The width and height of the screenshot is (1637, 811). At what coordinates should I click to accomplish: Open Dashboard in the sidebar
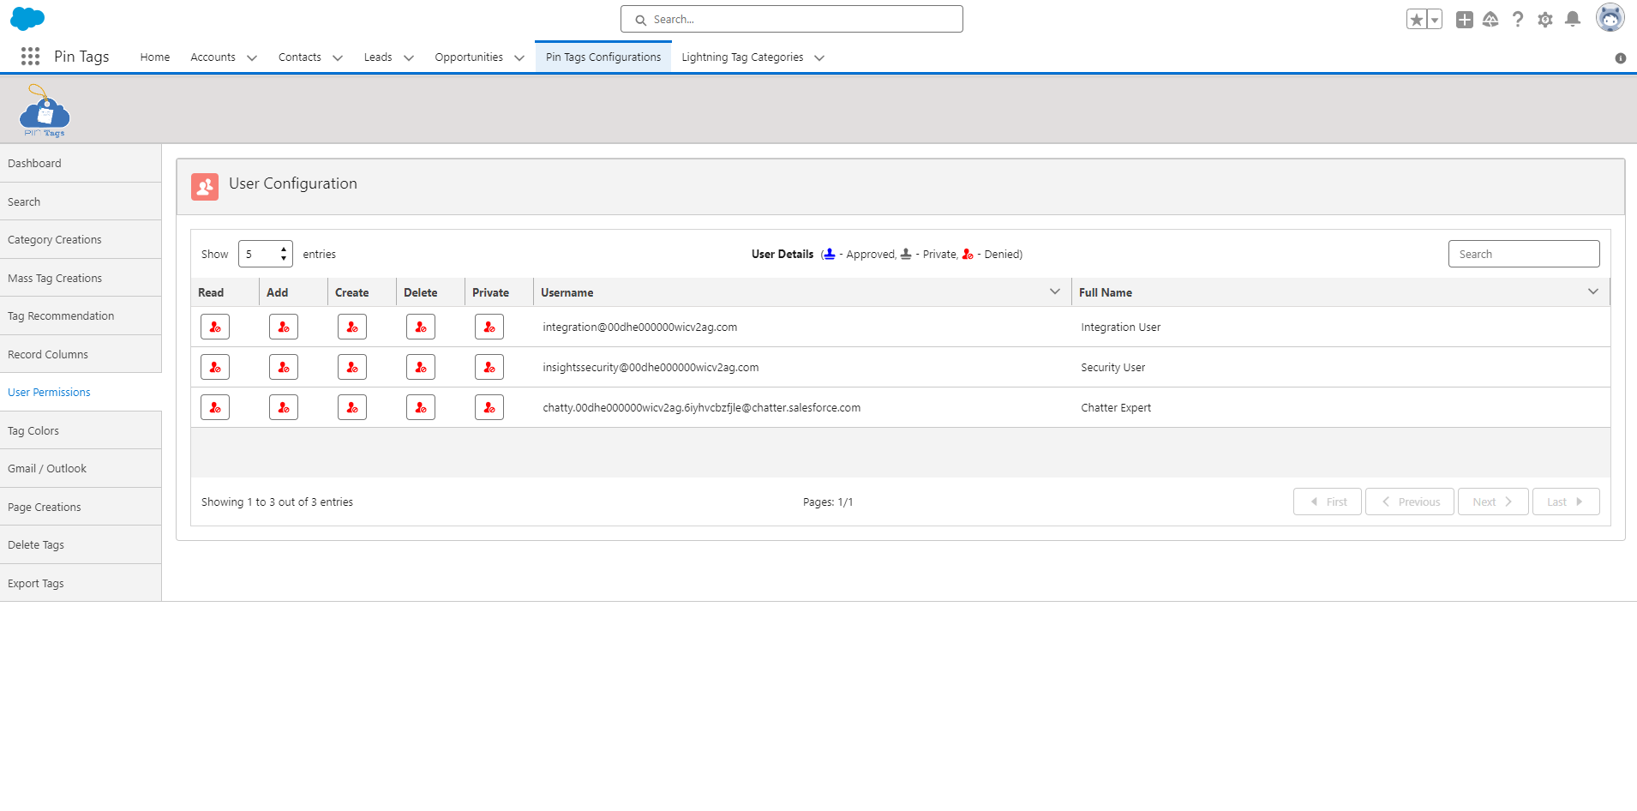coord(81,163)
